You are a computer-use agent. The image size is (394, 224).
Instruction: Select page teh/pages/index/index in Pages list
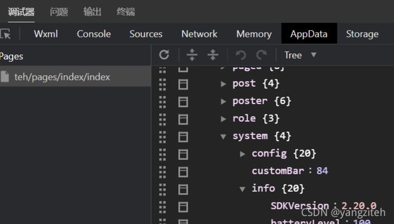(x=75, y=76)
